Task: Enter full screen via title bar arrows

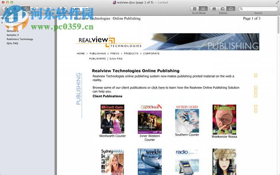Action: point(277,2)
